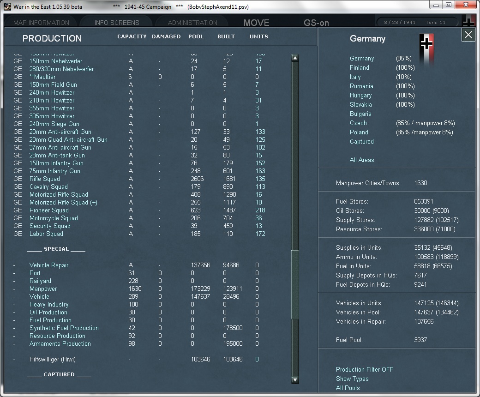Click the scrollbar down arrow
This screenshot has height=397, width=480.
point(295,380)
